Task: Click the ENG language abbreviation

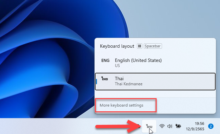Action: (x=105, y=61)
